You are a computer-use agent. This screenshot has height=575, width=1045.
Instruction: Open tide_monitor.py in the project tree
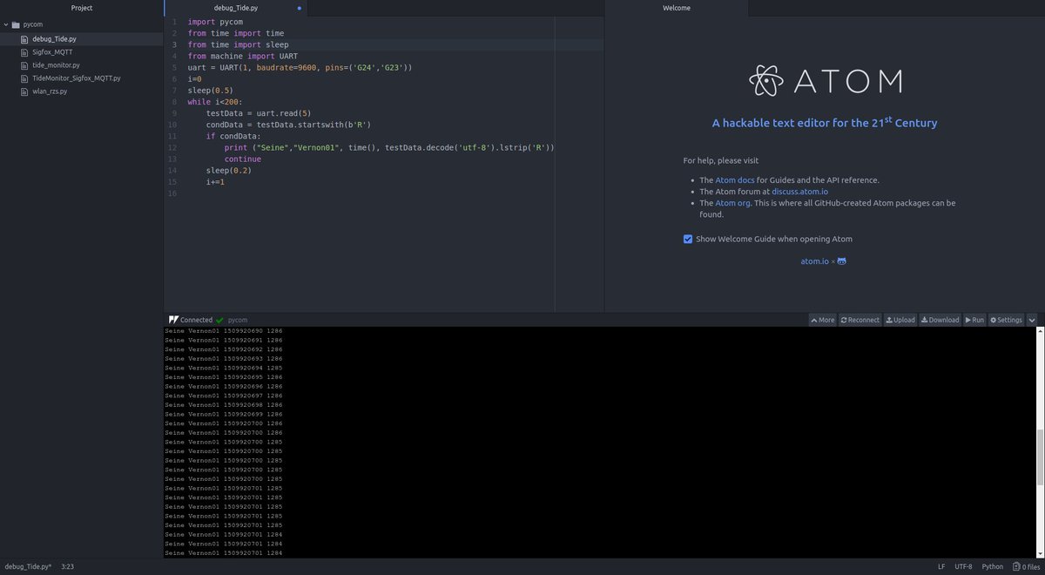click(x=56, y=65)
